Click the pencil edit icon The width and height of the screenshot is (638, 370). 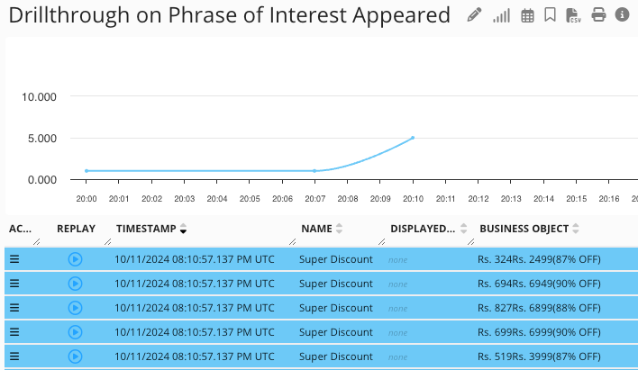click(x=475, y=15)
